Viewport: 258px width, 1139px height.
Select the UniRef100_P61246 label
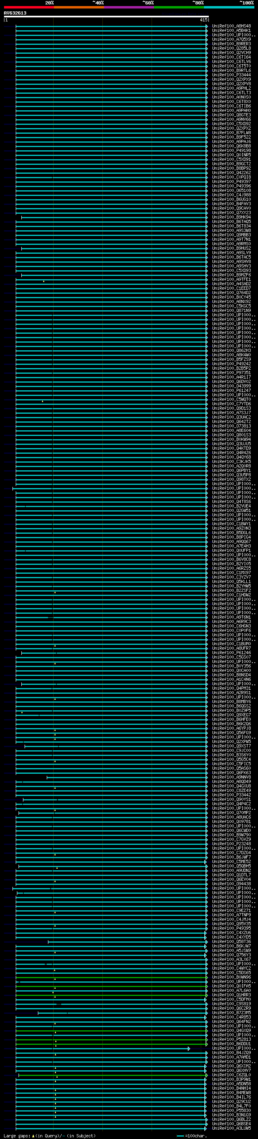pyautogui.click(x=231, y=653)
